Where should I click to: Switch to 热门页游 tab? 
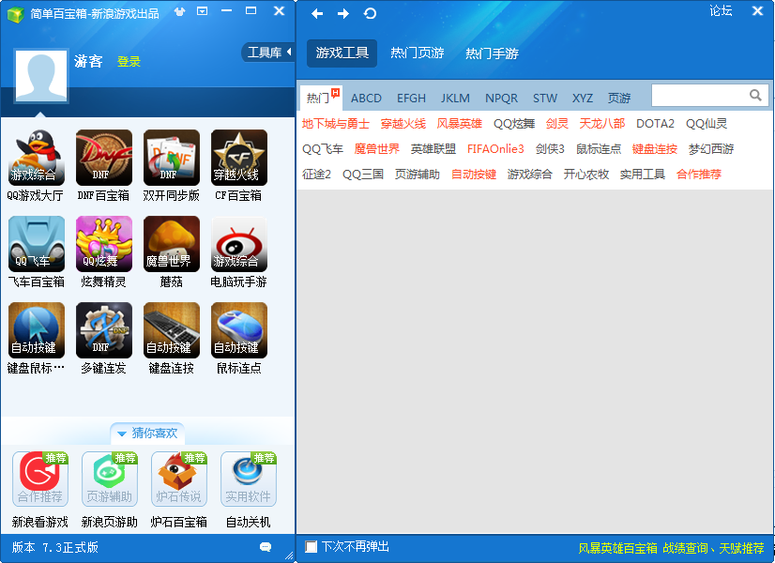(418, 53)
